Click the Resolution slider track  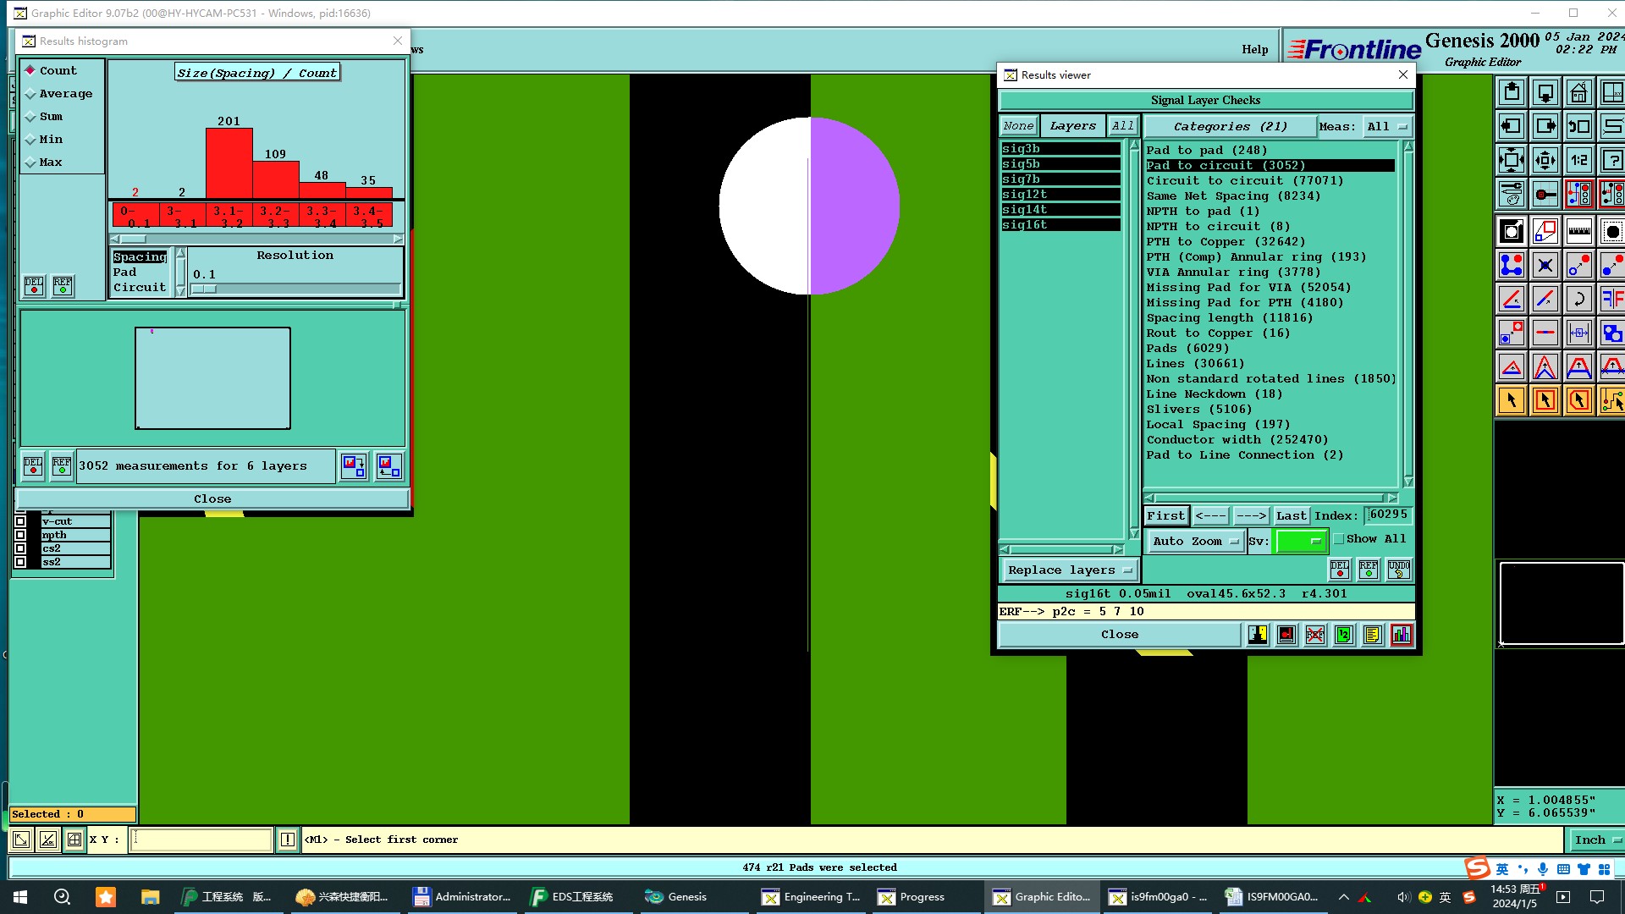click(x=296, y=289)
